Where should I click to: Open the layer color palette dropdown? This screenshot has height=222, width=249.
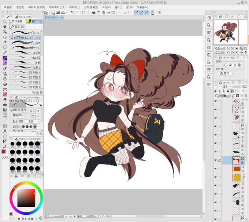[x=218, y=87]
